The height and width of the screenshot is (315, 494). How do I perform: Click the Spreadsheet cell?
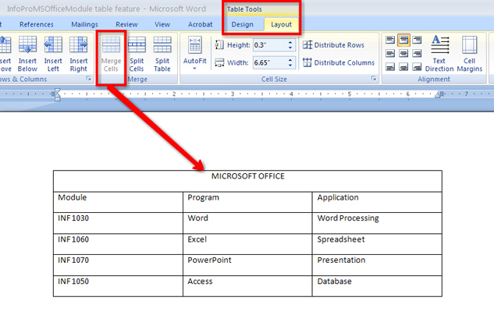377,244
